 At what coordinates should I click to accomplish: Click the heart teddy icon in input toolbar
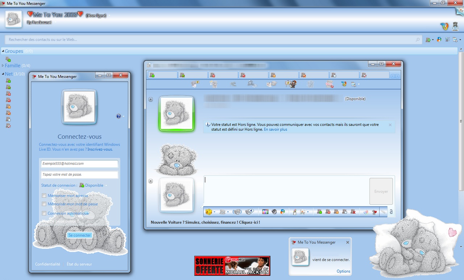point(374,212)
